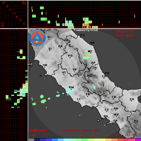Click the gray swatch at color bar start

(x=31, y=140)
